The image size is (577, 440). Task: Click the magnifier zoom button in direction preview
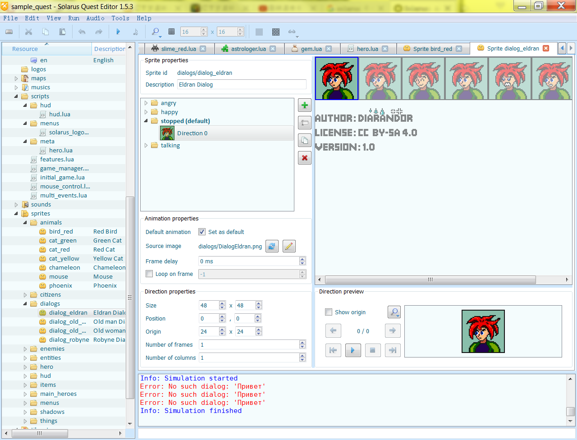point(394,312)
